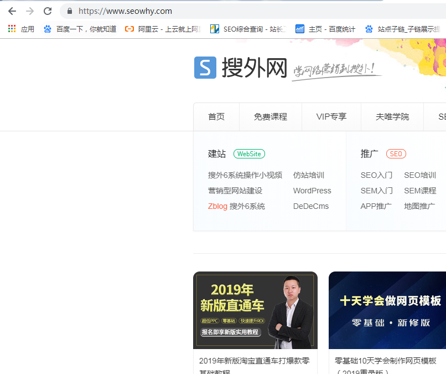Click the 推广 category heading
This screenshot has height=374, width=446.
369,154
